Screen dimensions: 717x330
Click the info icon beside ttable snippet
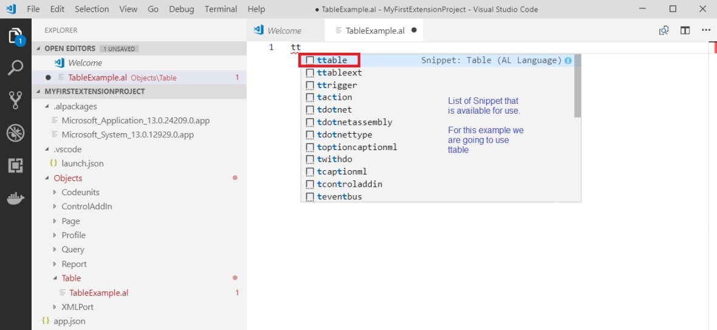[x=568, y=60]
